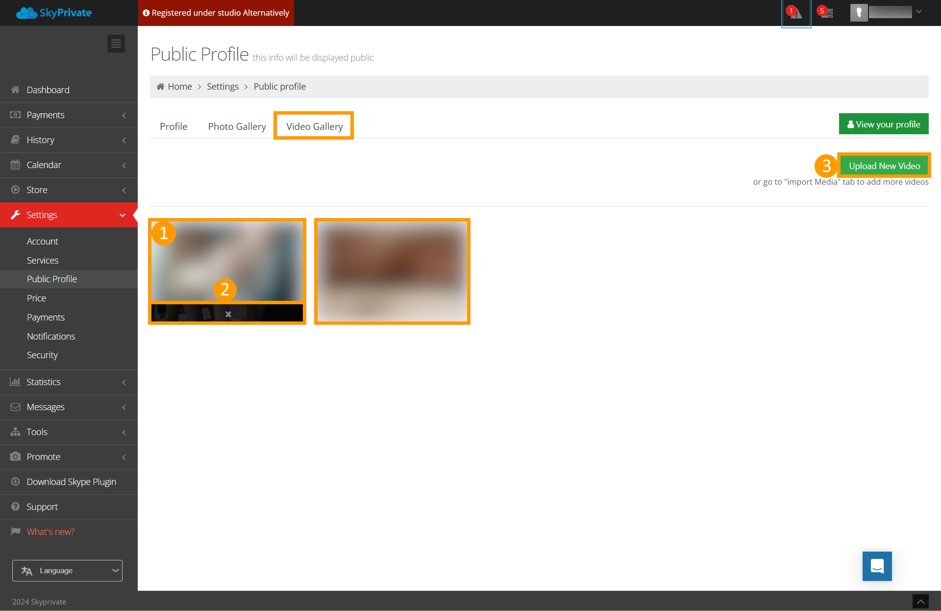Open the chat support widget icon
This screenshot has width=941, height=611.
(877, 566)
